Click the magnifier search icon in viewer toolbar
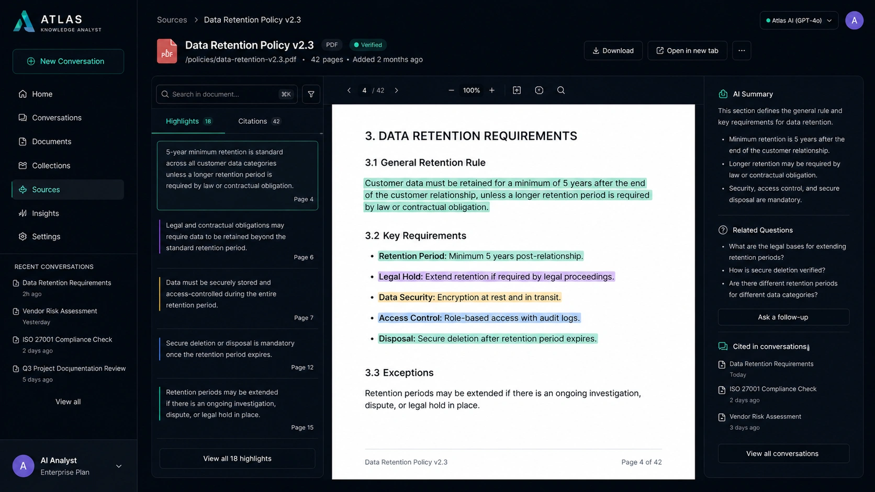 (561, 90)
